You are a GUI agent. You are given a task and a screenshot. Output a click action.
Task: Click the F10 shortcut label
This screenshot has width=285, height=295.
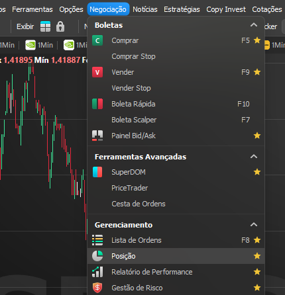243,104
